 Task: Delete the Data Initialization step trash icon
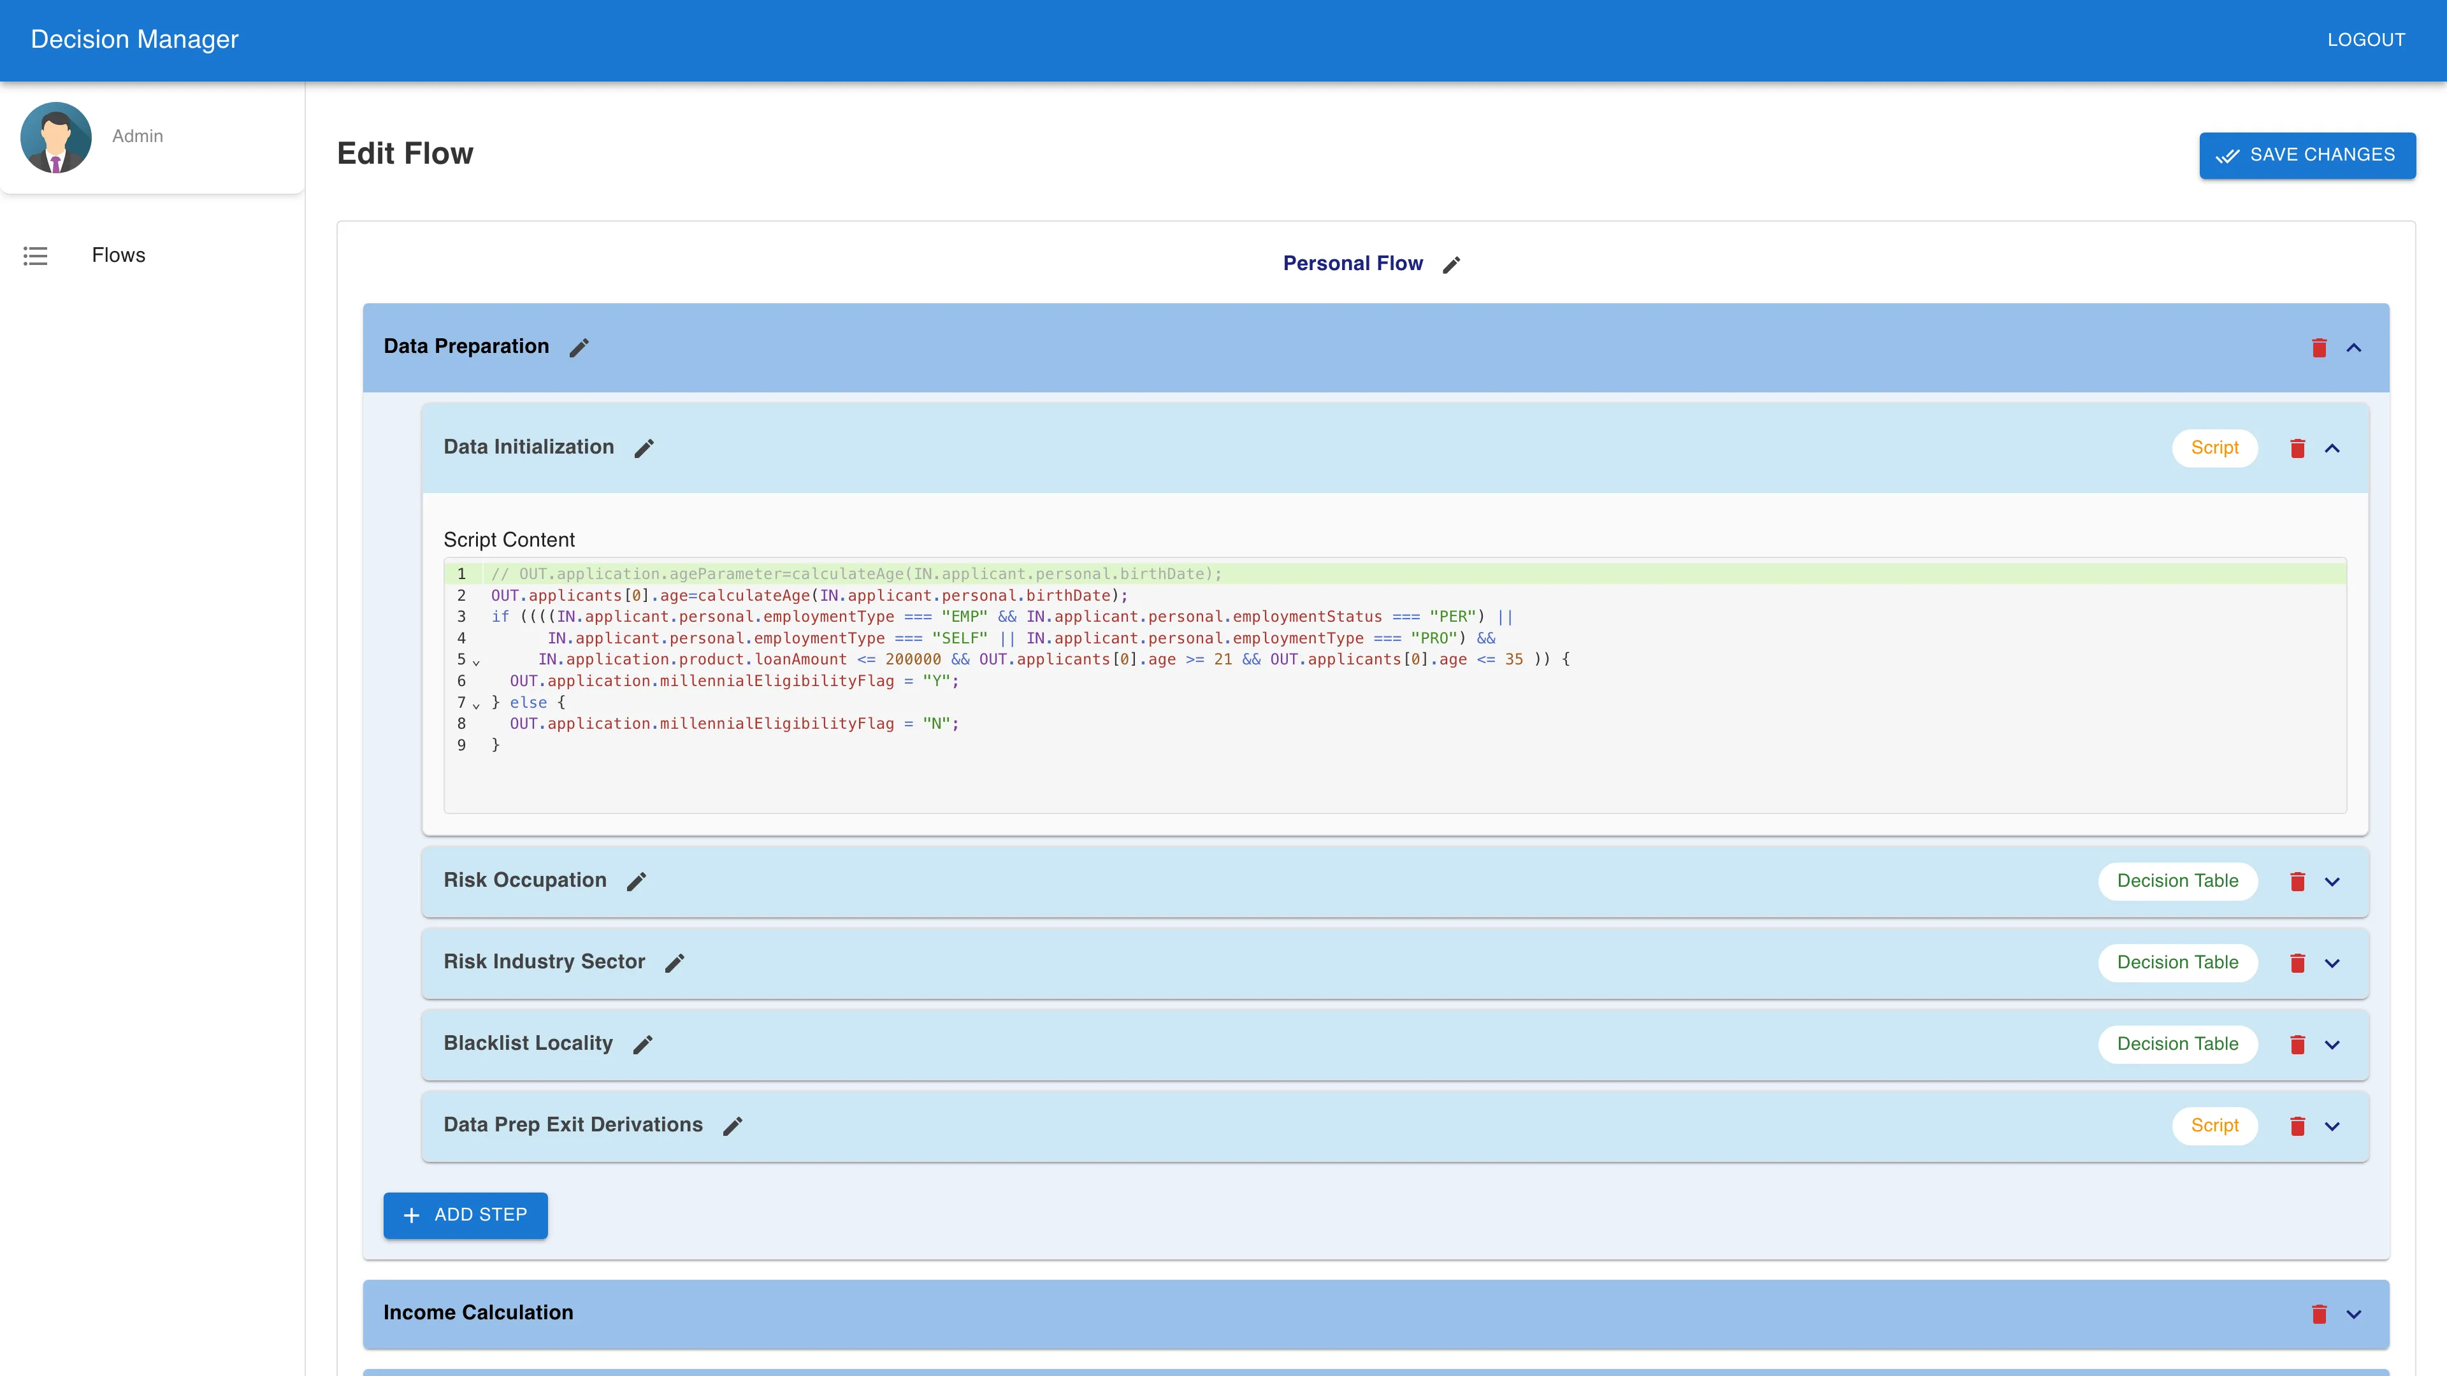(2298, 448)
